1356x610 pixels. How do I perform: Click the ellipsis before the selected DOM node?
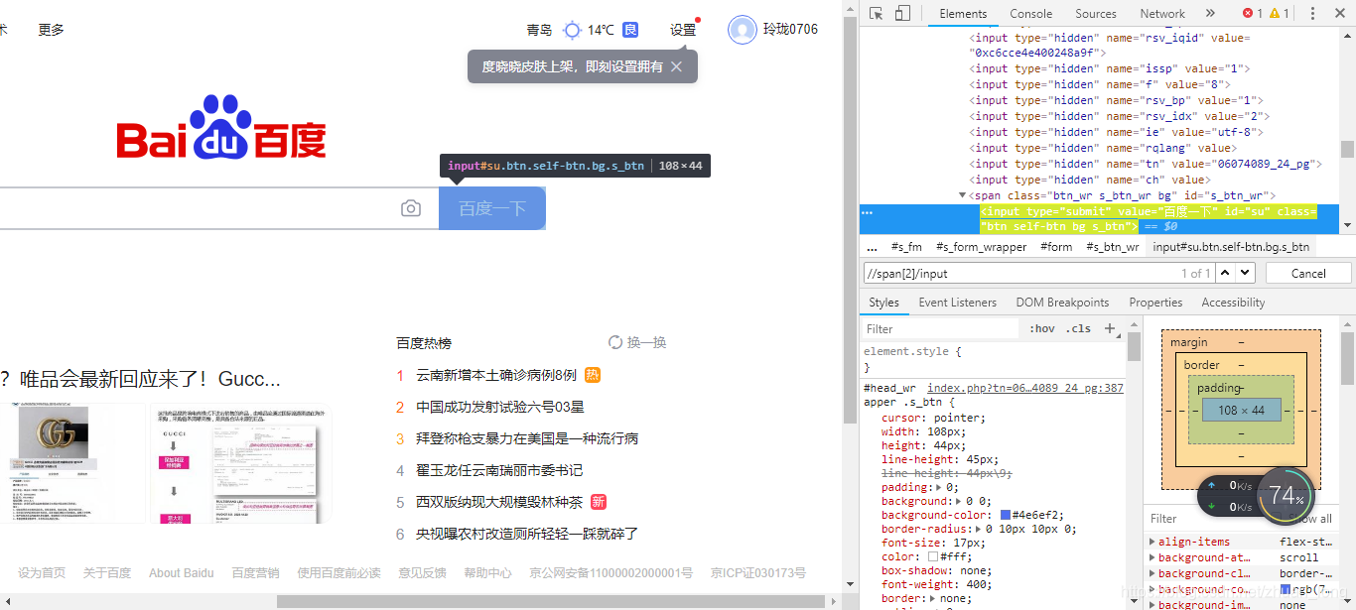tap(867, 212)
